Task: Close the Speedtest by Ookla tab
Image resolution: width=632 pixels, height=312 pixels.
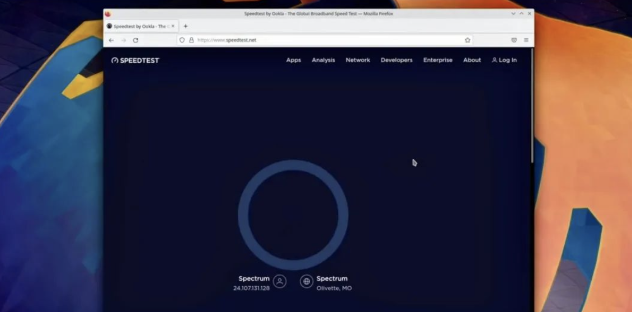Action: click(x=173, y=26)
